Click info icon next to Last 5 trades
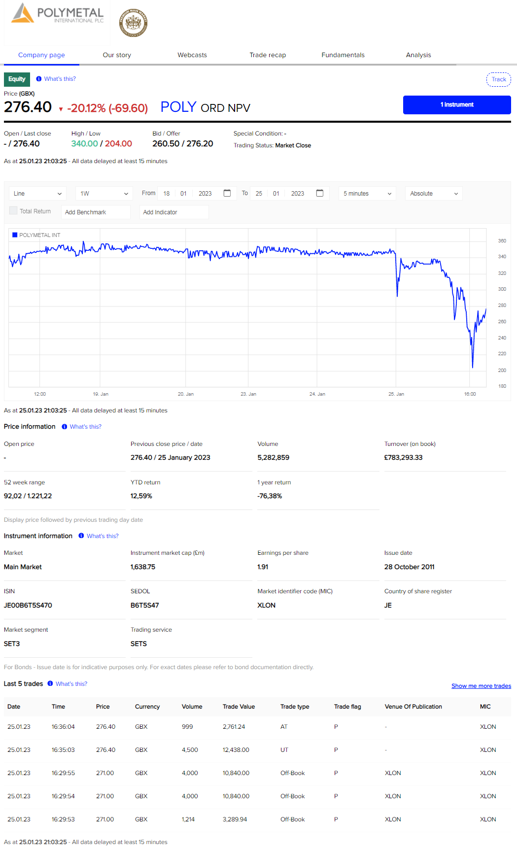Image resolution: width=517 pixels, height=848 pixels. [50, 684]
